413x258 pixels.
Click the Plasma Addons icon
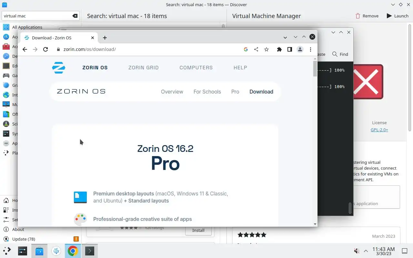(6, 153)
